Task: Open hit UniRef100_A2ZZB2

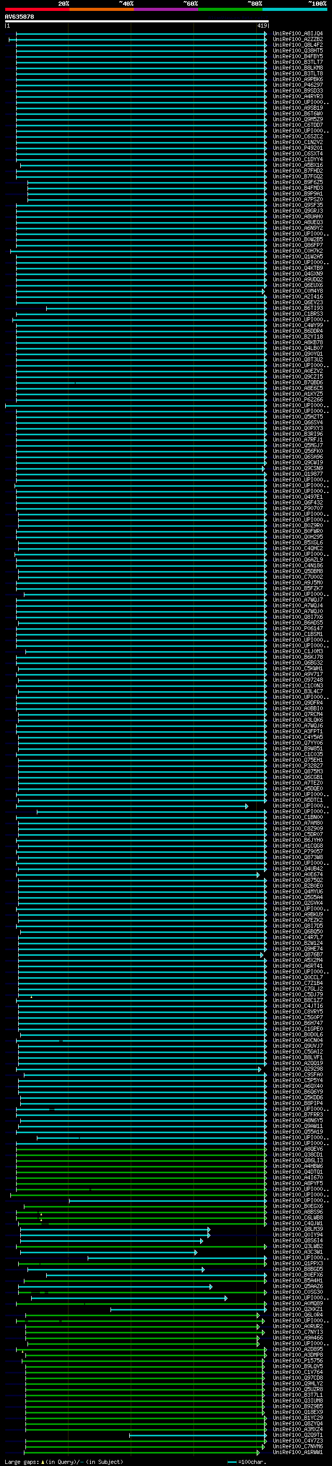Action: [x=298, y=40]
